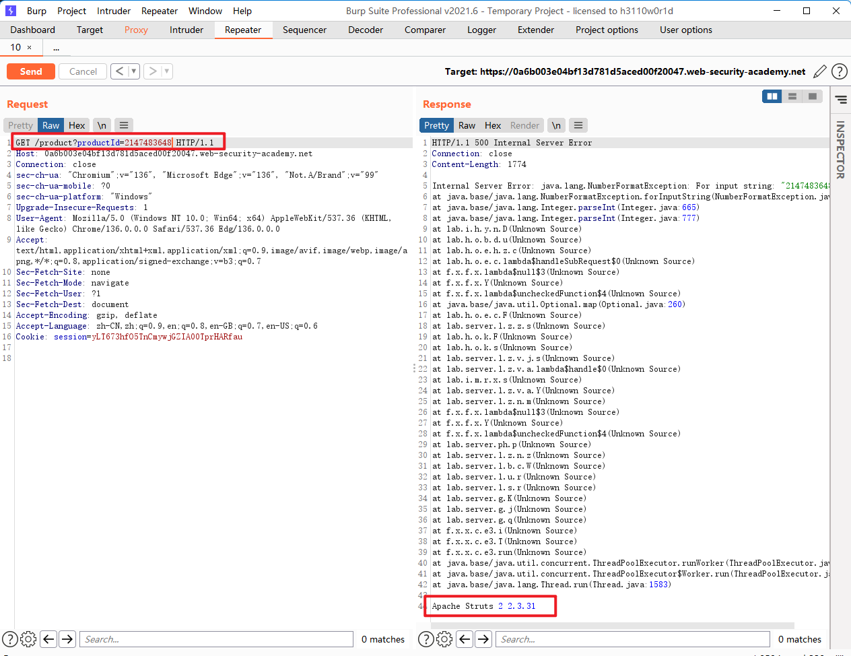Switch to the Comparer tab
The width and height of the screenshot is (851, 656).
(x=425, y=30)
